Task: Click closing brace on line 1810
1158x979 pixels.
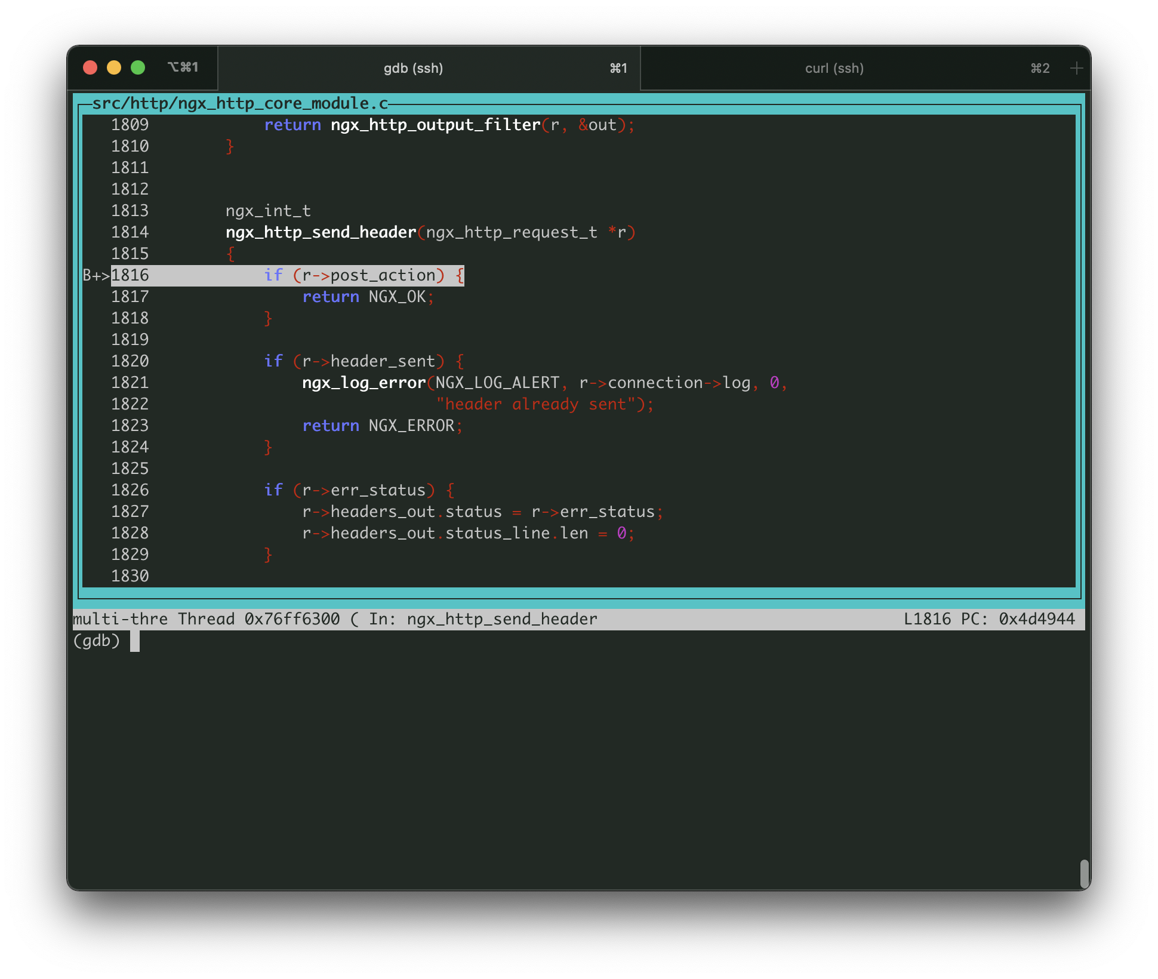Action: click(230, 146)
